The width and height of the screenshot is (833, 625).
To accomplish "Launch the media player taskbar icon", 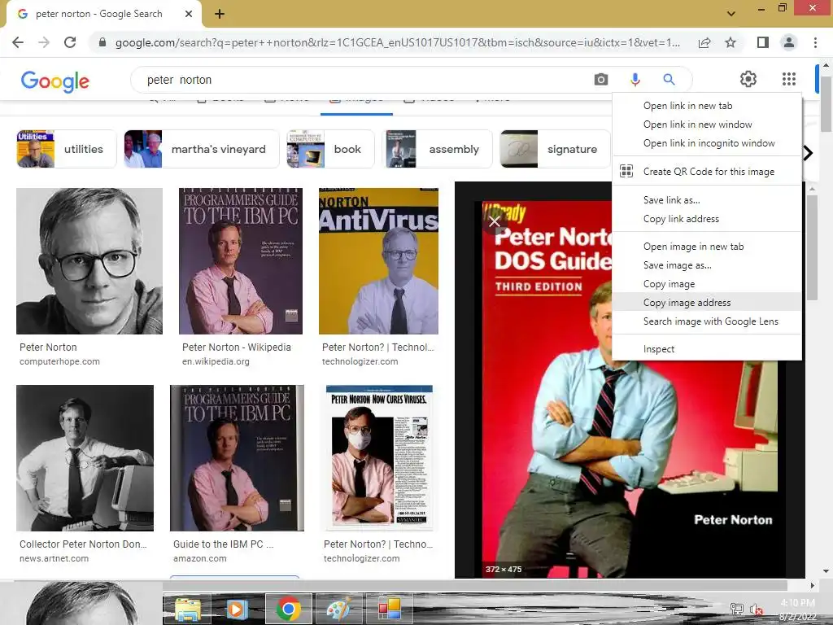I will (238, 609).
